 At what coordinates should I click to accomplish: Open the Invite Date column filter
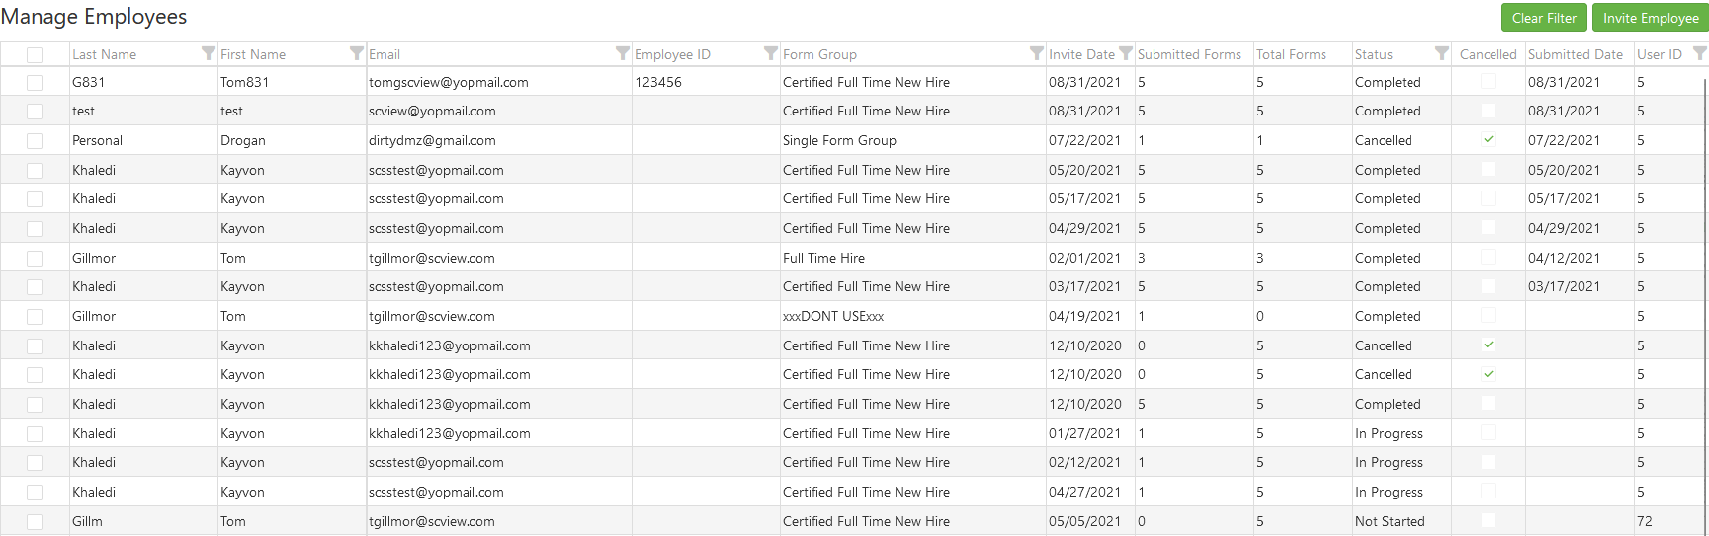[1125, 53]
